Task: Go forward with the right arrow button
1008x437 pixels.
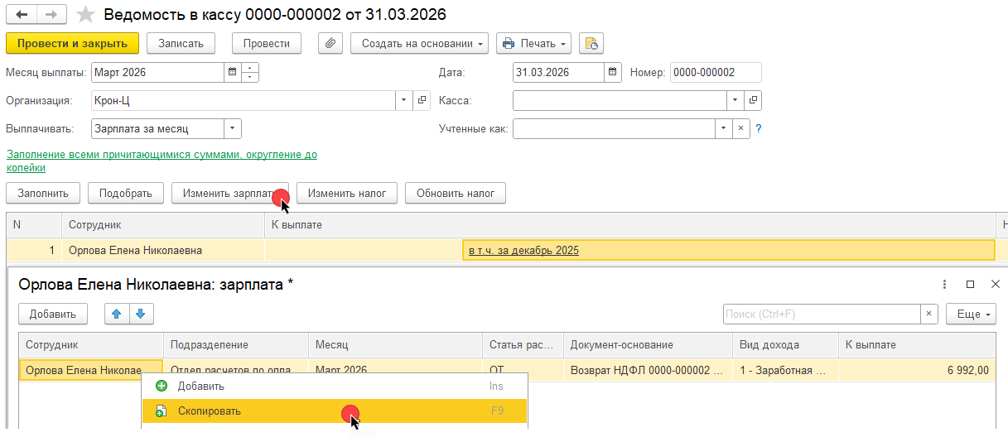Action: tap(52, 14)
